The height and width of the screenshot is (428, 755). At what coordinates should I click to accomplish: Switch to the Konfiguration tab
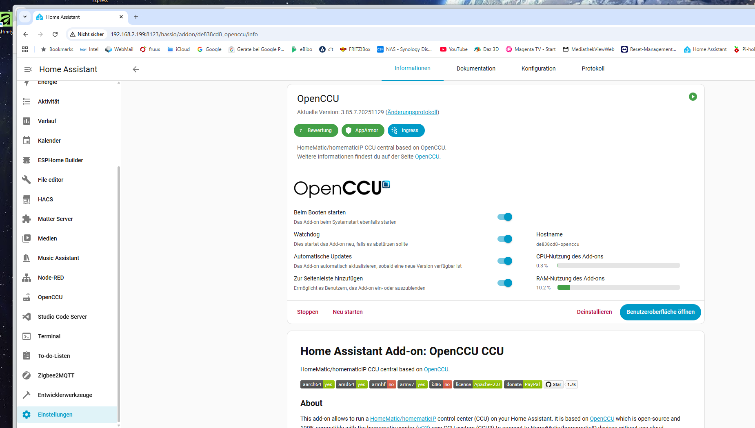[x=538, y=68]
